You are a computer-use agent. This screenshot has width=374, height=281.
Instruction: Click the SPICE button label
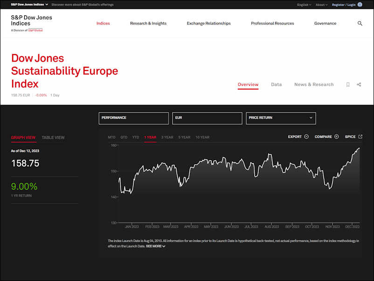(350, 137)
